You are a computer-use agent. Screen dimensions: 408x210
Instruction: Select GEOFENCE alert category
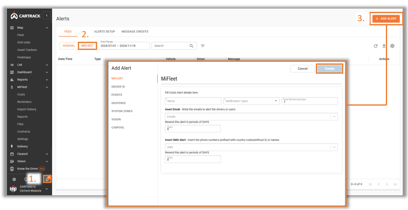118,103
